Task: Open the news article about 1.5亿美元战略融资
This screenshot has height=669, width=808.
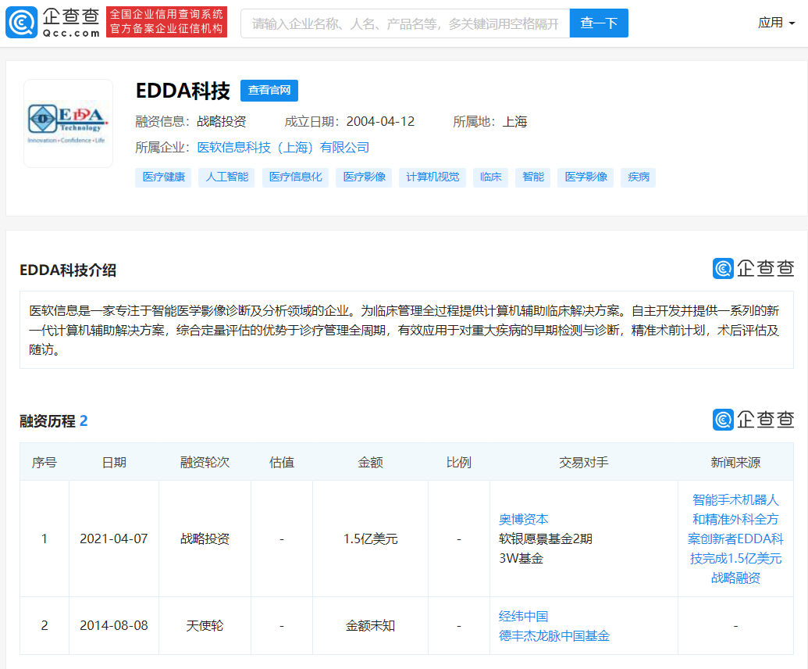Action: [x=735, y=538]
